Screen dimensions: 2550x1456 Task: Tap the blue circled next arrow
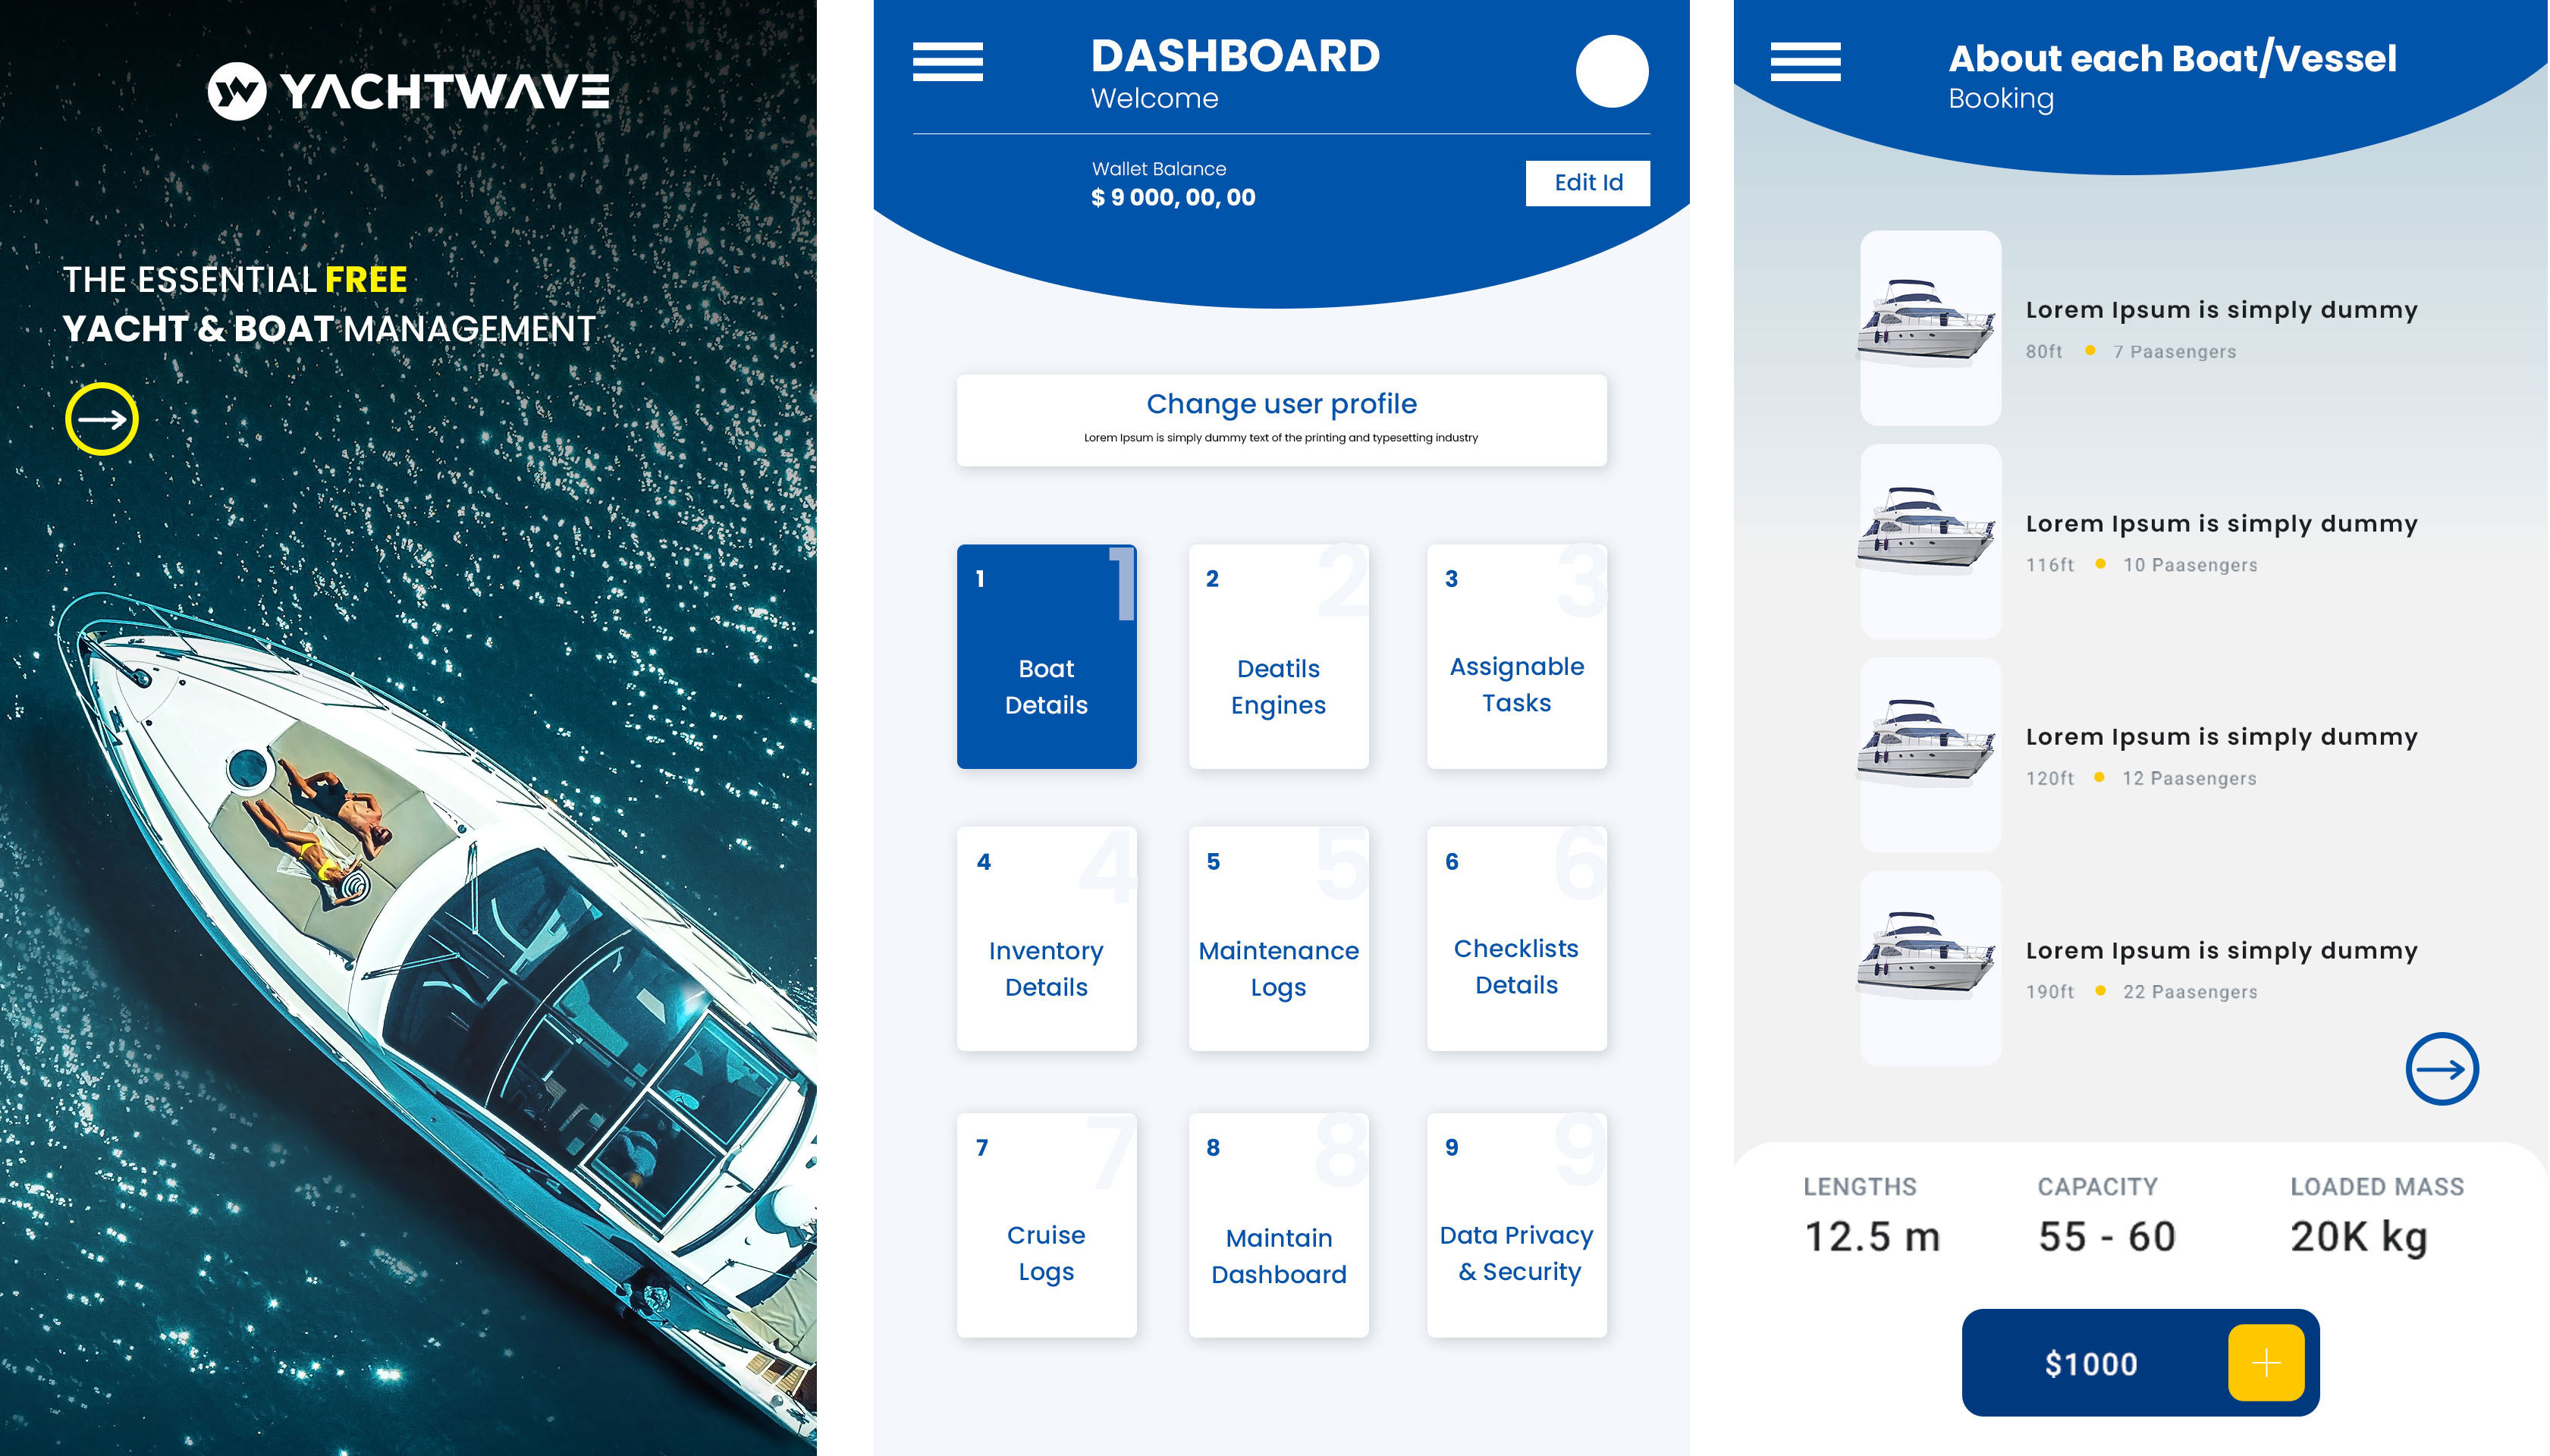pos(2441,1069)
